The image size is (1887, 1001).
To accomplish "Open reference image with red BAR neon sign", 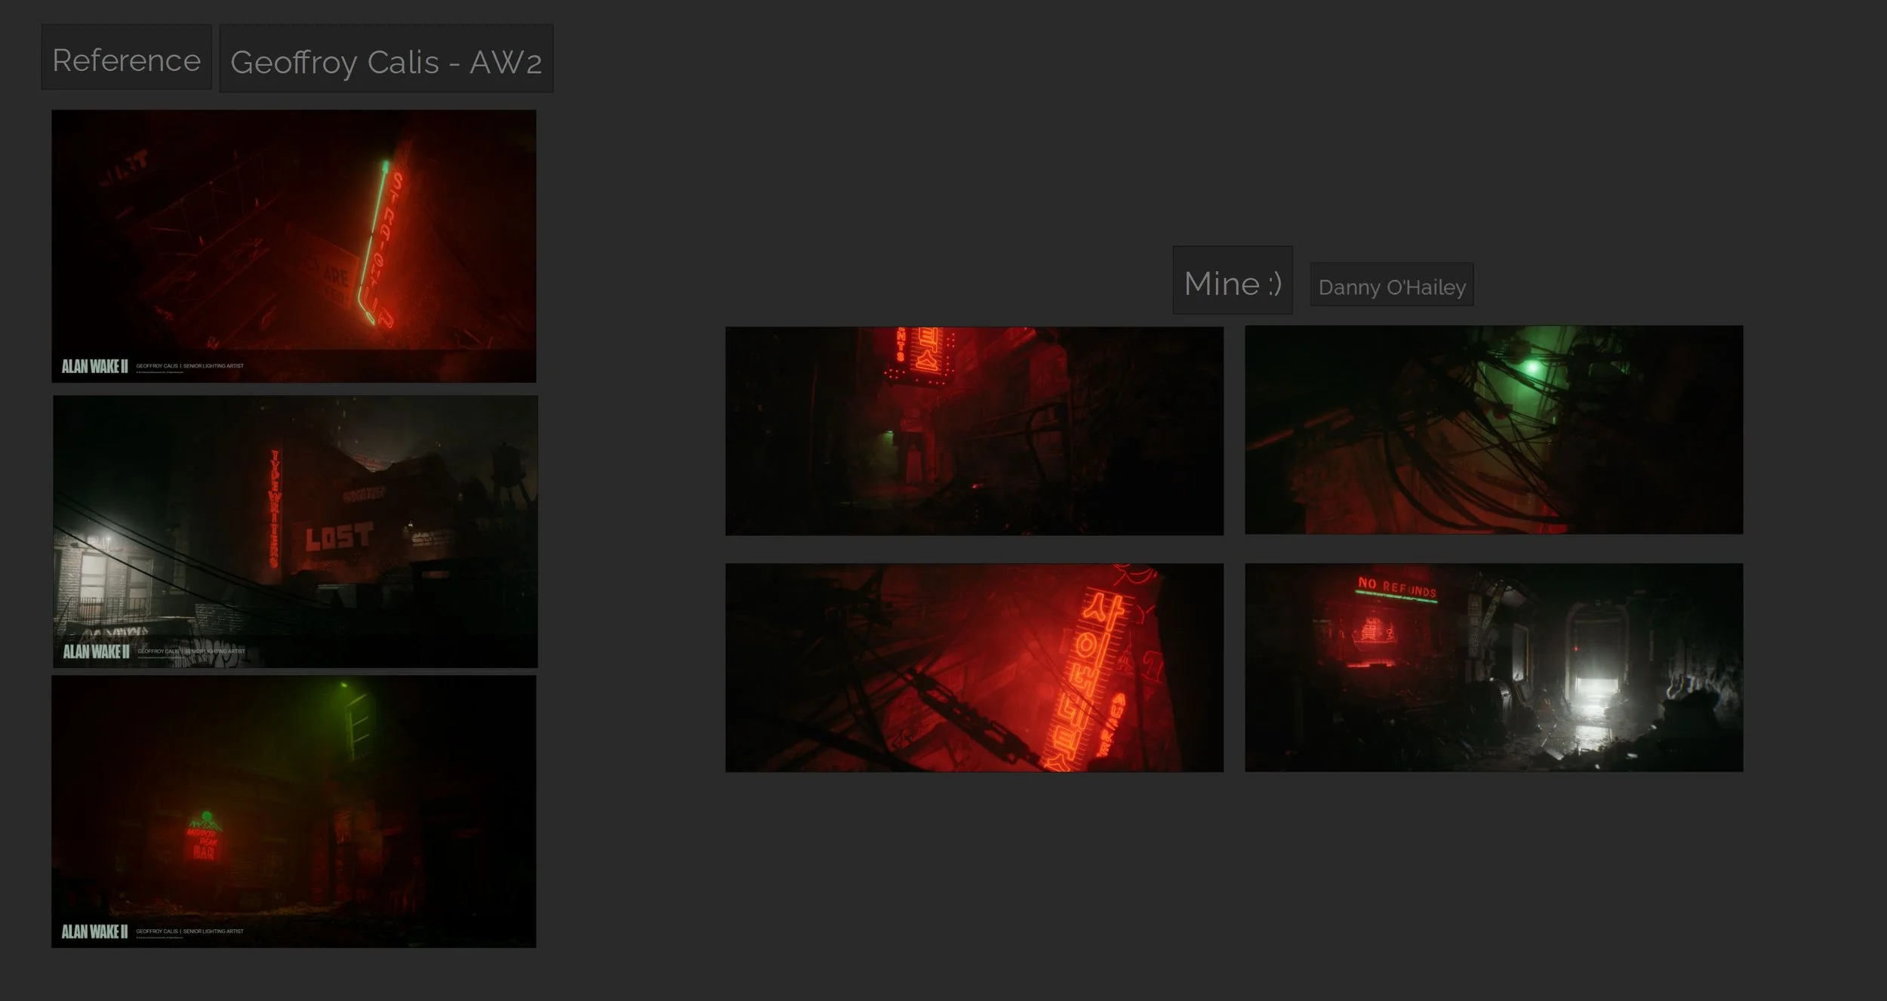I will [x=294, y=812].
